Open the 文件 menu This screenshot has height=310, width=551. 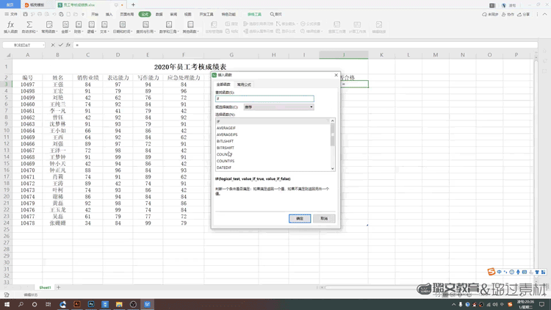[11, 15]
